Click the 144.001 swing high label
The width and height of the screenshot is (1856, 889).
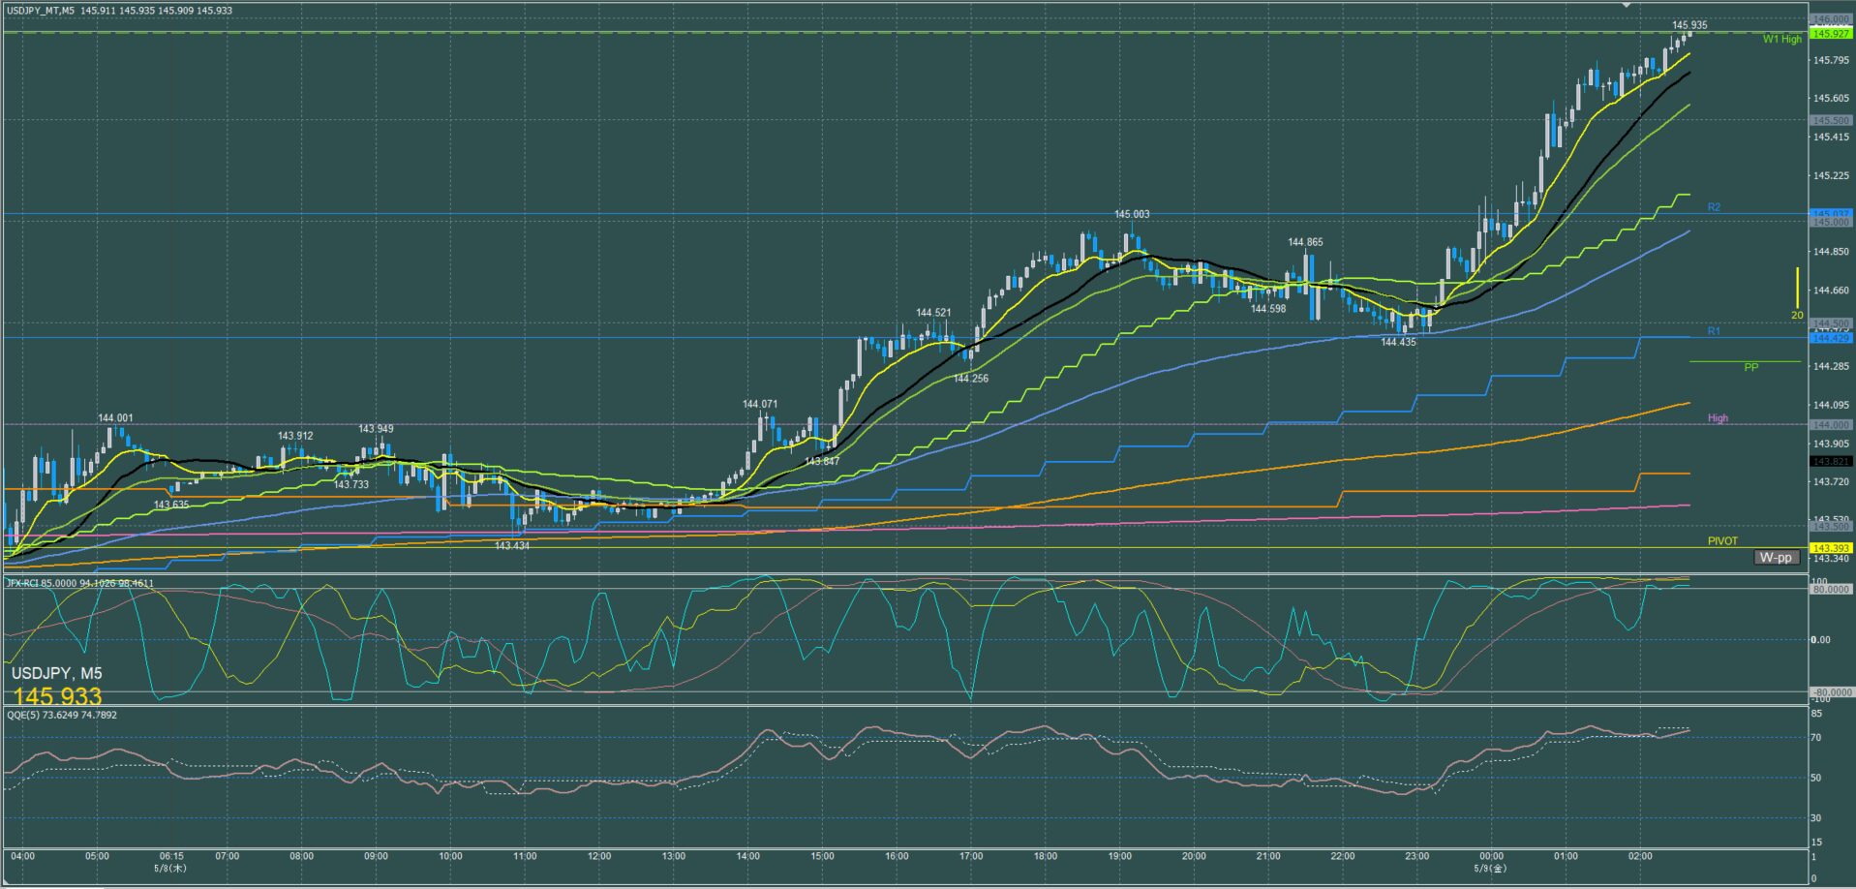[115, 418]
